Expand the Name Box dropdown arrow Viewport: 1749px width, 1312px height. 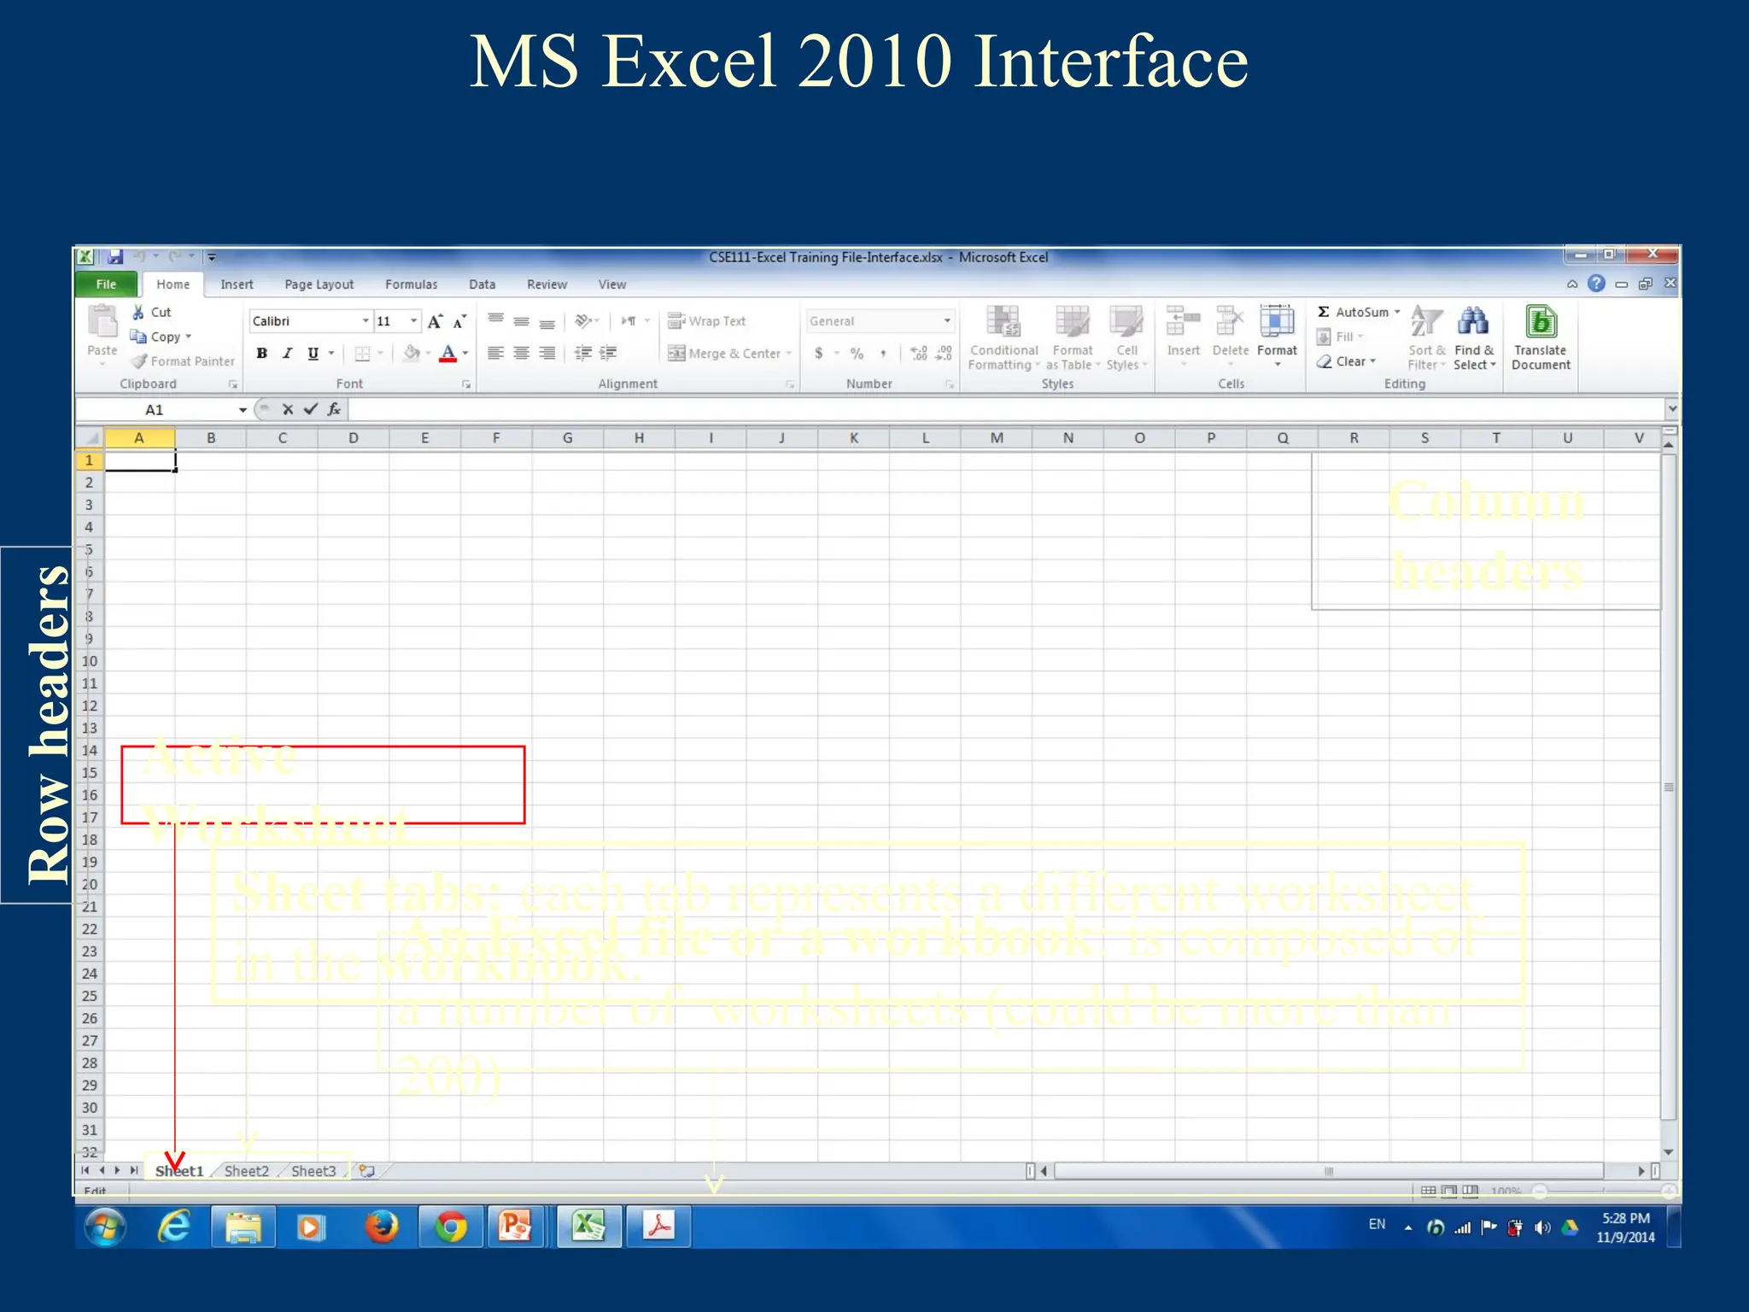[243, 410]
